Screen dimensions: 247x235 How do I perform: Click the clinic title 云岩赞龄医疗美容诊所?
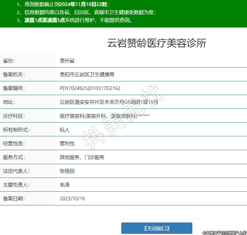pyautogui.click(x=157, y=43)
